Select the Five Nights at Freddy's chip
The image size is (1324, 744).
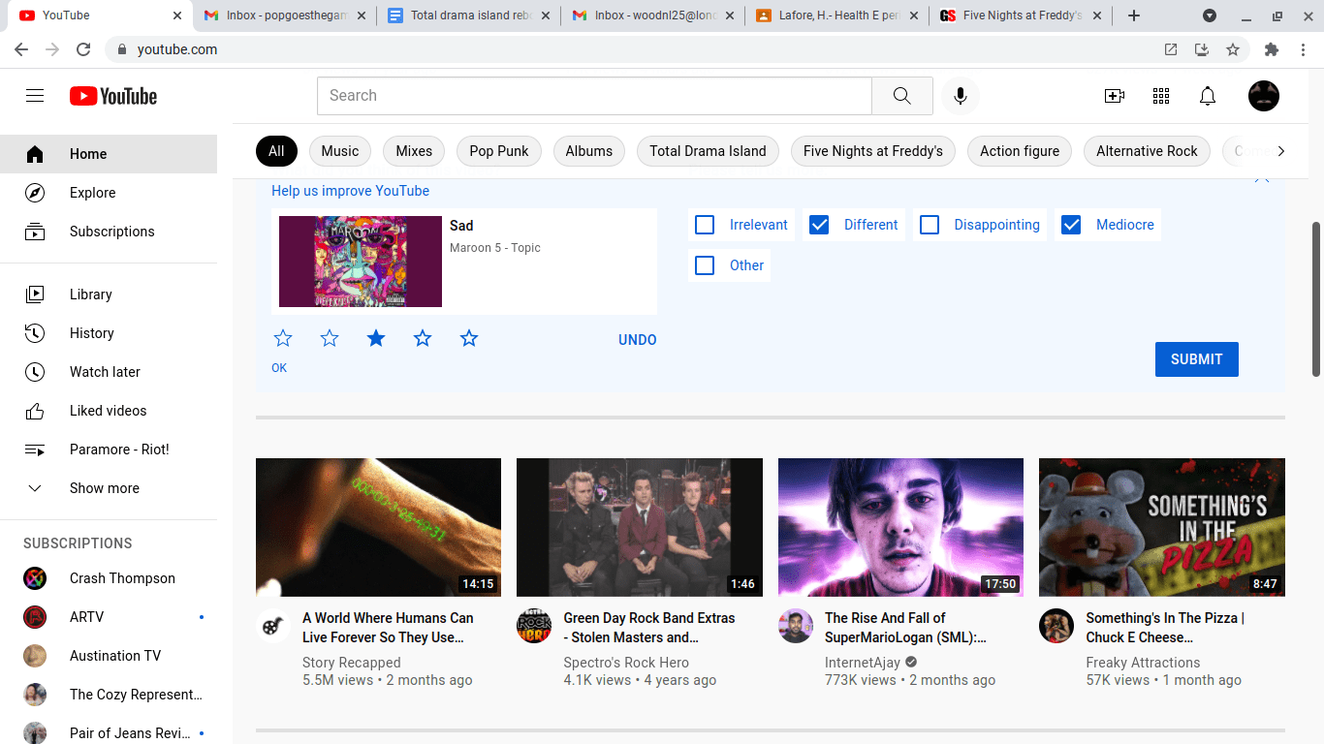point(873,151)
